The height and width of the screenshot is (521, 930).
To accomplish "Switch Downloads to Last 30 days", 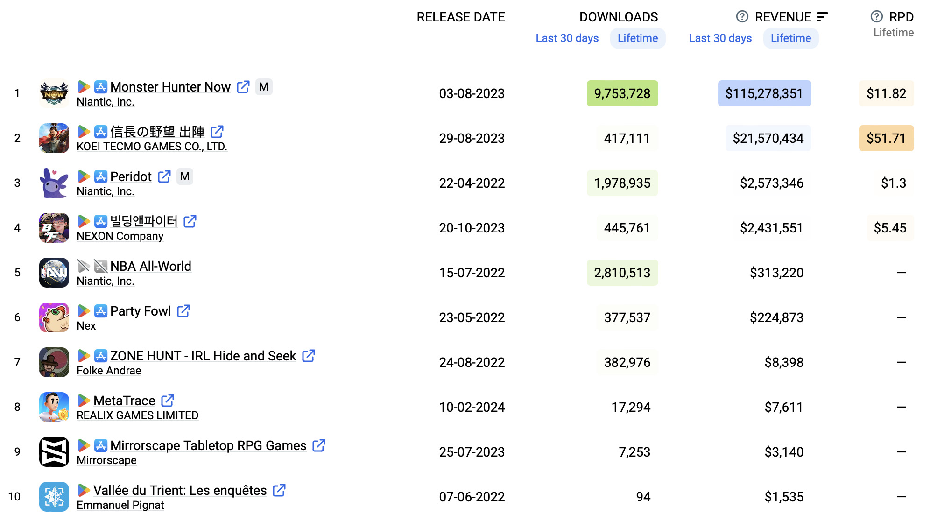I will pyautogui.click(x=567, y=38).
